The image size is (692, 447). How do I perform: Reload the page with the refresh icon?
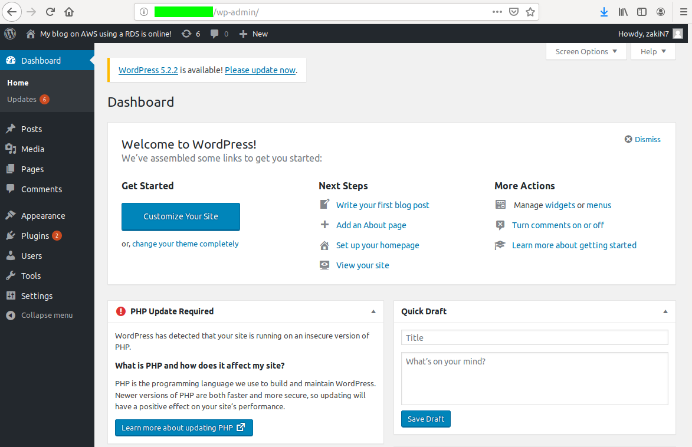click(x=50, y=12)
